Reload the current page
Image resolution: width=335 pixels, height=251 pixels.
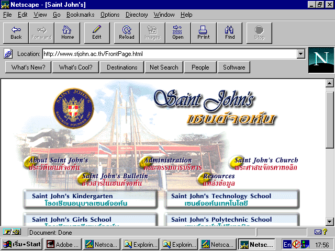[127, 33]
